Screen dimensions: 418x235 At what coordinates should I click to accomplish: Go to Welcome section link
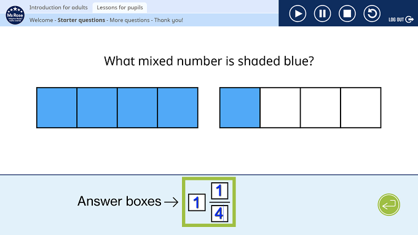[x=41, y=20]
